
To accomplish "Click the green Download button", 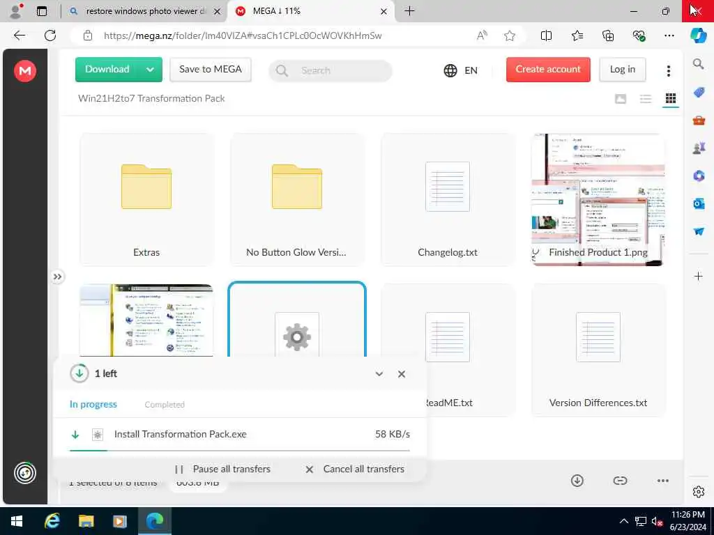I will click(107, 69).
